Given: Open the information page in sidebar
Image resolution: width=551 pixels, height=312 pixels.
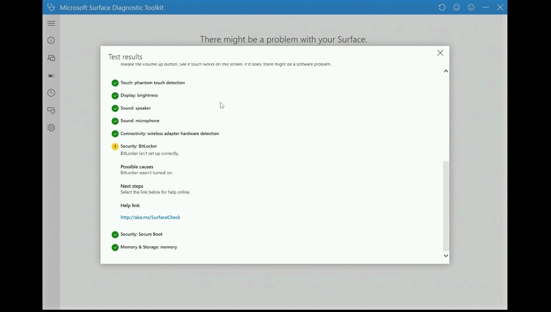Looking at the screenshot, I should click(x=51, y=40).
